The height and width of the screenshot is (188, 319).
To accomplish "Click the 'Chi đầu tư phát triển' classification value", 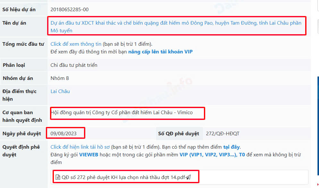I will click(x=74, y=65).
